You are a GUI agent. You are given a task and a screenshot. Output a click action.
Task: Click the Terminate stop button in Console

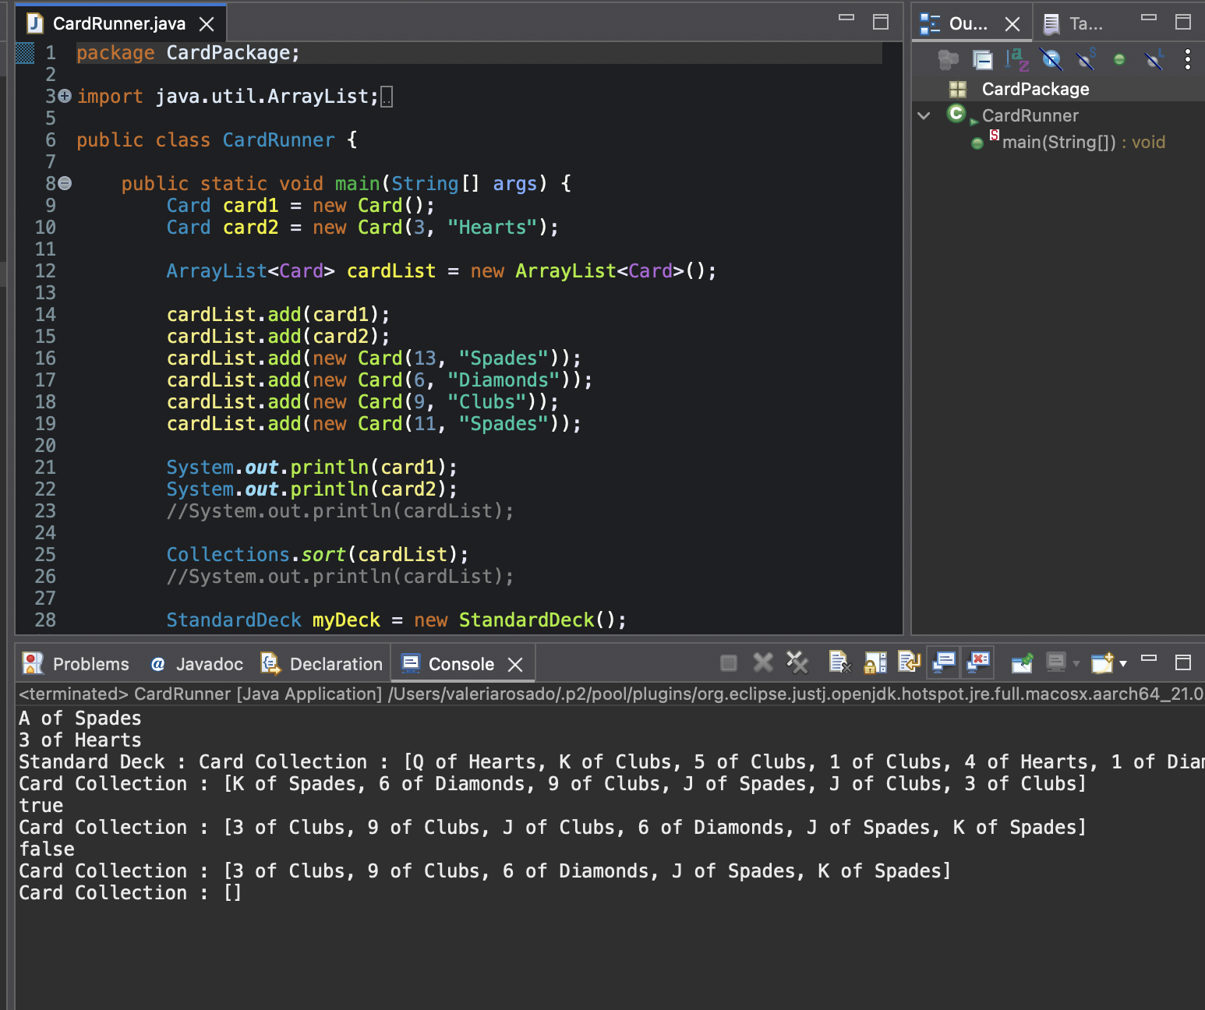pos(729,663)
